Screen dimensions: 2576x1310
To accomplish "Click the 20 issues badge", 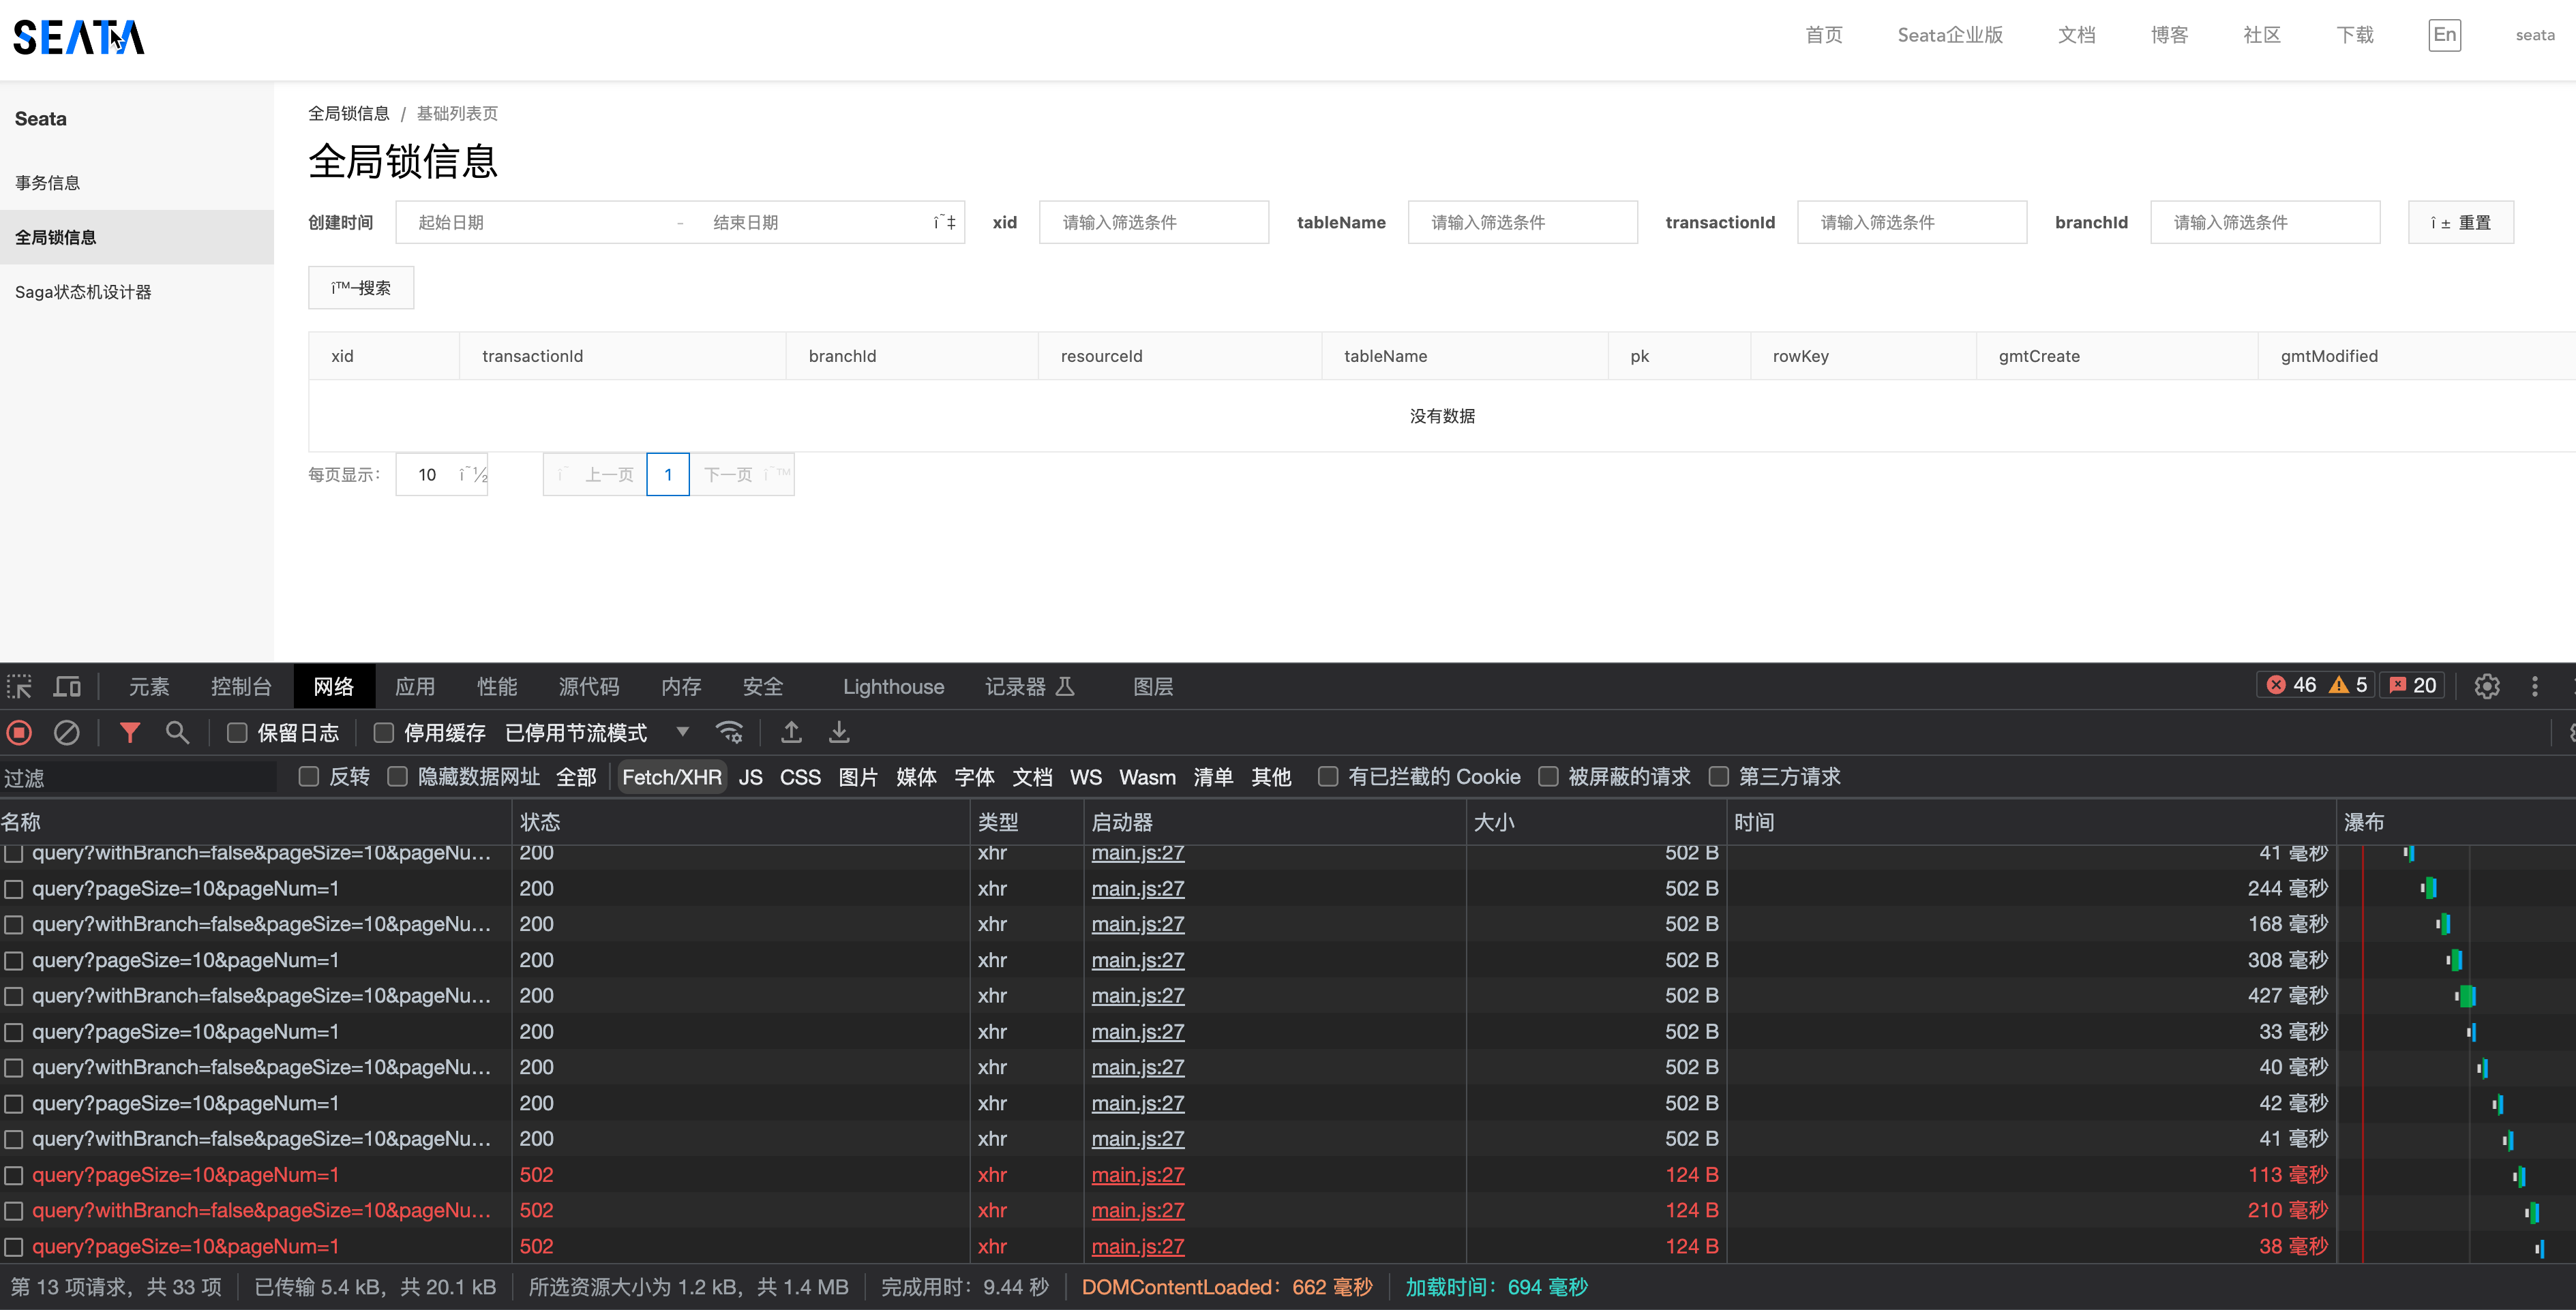I will point(2412,684).
